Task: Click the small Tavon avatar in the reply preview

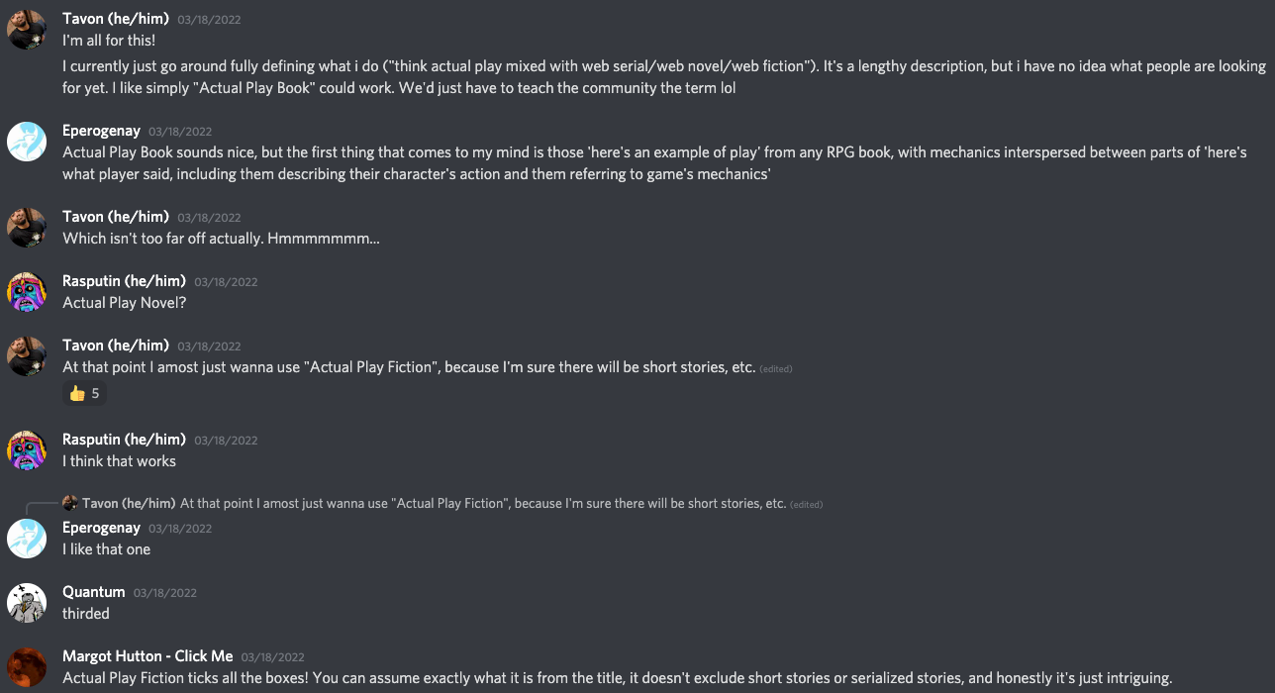Action: 70,503
